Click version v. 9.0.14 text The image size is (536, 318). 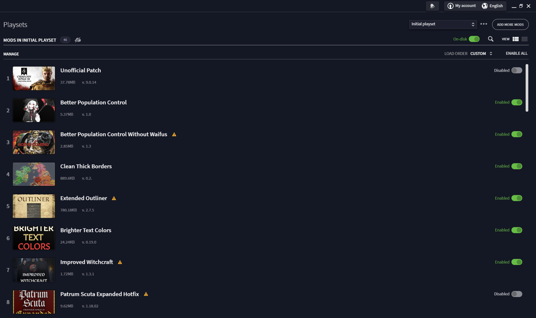89,82
